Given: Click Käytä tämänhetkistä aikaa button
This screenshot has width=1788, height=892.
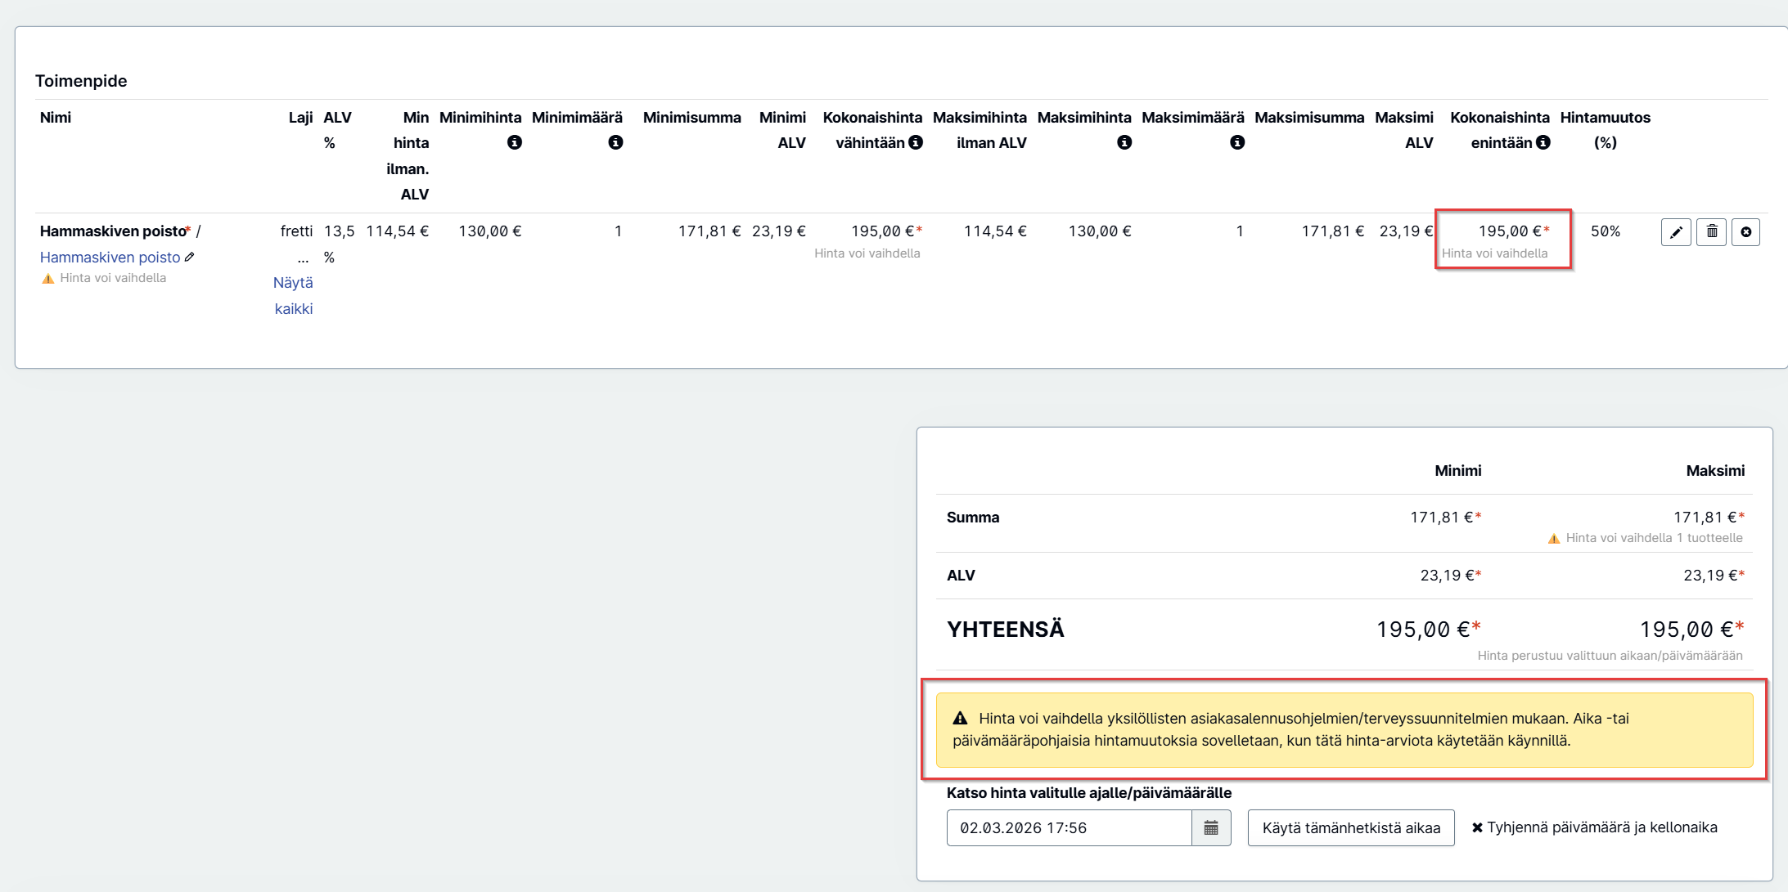Looking at the screenshot, I should point(1351,828).
